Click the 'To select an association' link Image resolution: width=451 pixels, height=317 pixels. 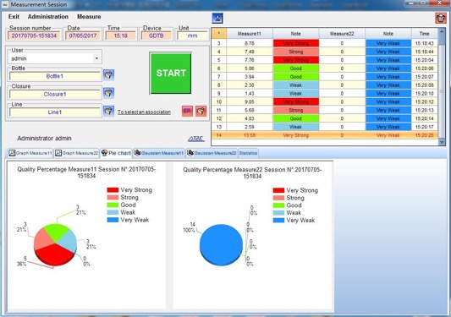click(x=144, y=112)
